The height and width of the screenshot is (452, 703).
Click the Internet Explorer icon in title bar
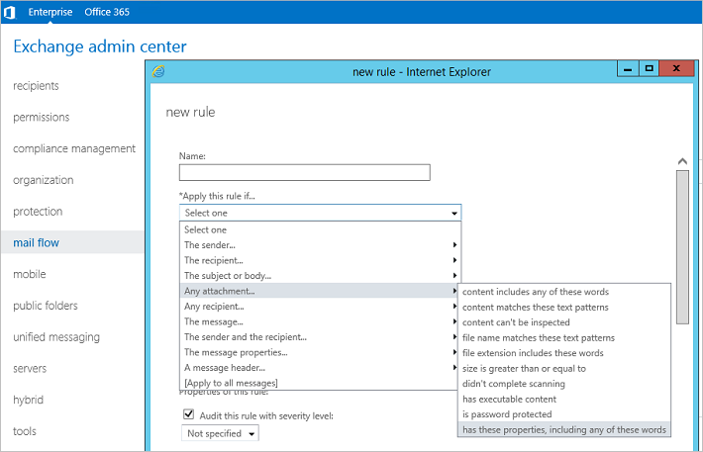point(158,71)
